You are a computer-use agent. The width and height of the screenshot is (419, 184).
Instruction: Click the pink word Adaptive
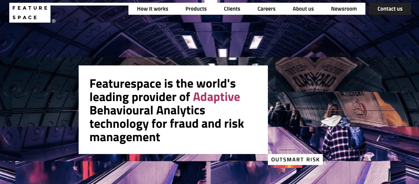click(x=216, y=97)
